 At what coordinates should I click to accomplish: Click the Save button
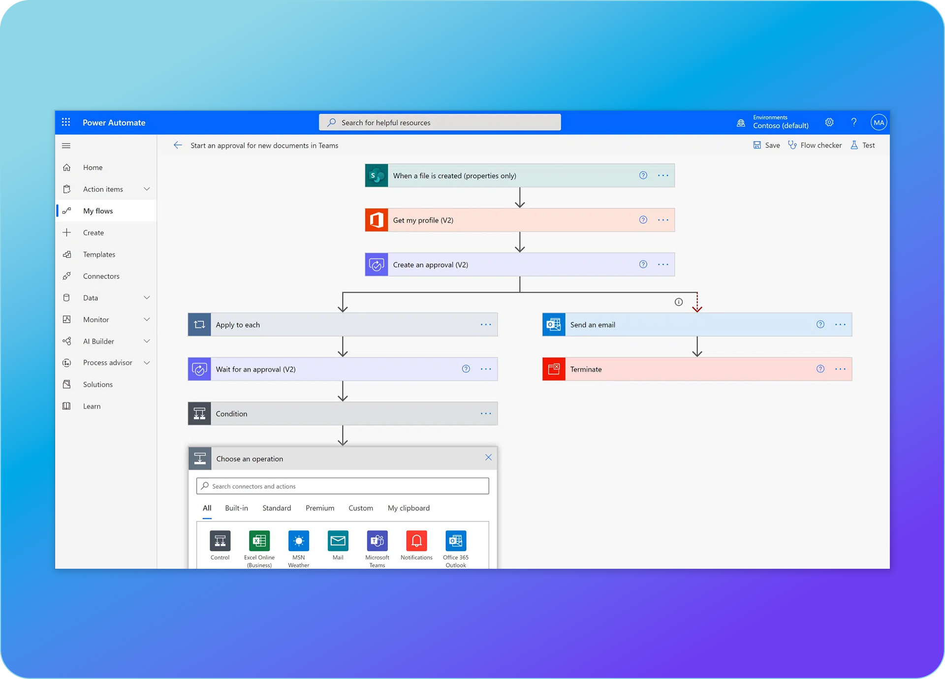[766, 145]
